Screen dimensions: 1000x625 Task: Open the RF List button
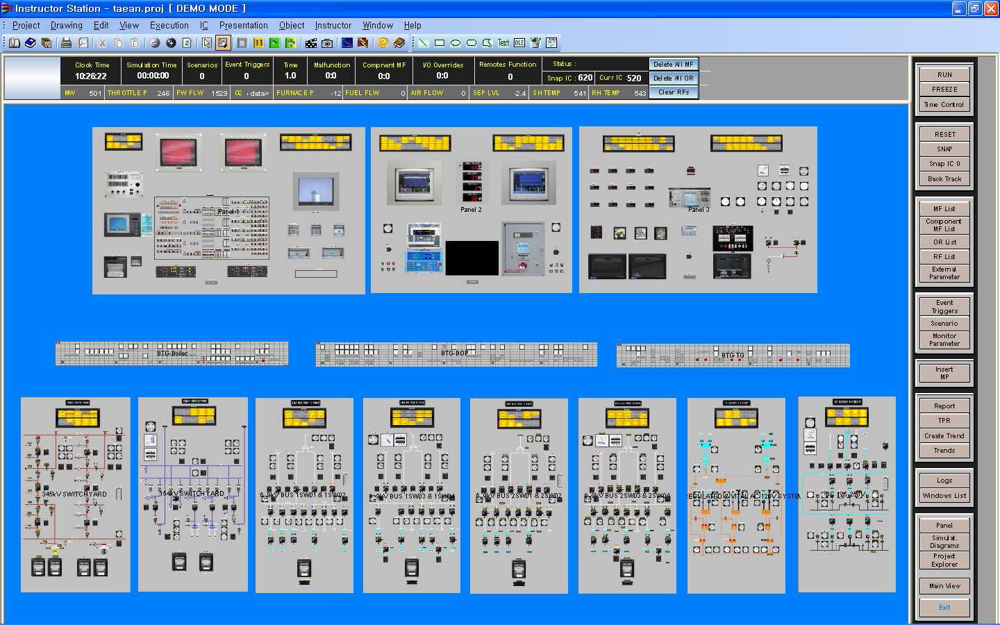944,257
